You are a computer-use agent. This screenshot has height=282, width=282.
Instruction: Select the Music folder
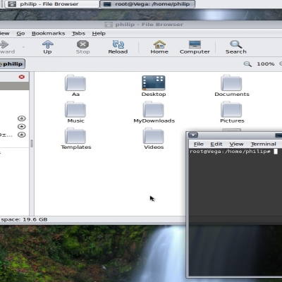(75, 112)
